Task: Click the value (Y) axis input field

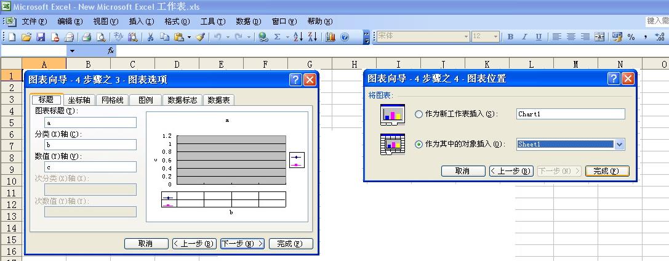Action: coord(90,167)
